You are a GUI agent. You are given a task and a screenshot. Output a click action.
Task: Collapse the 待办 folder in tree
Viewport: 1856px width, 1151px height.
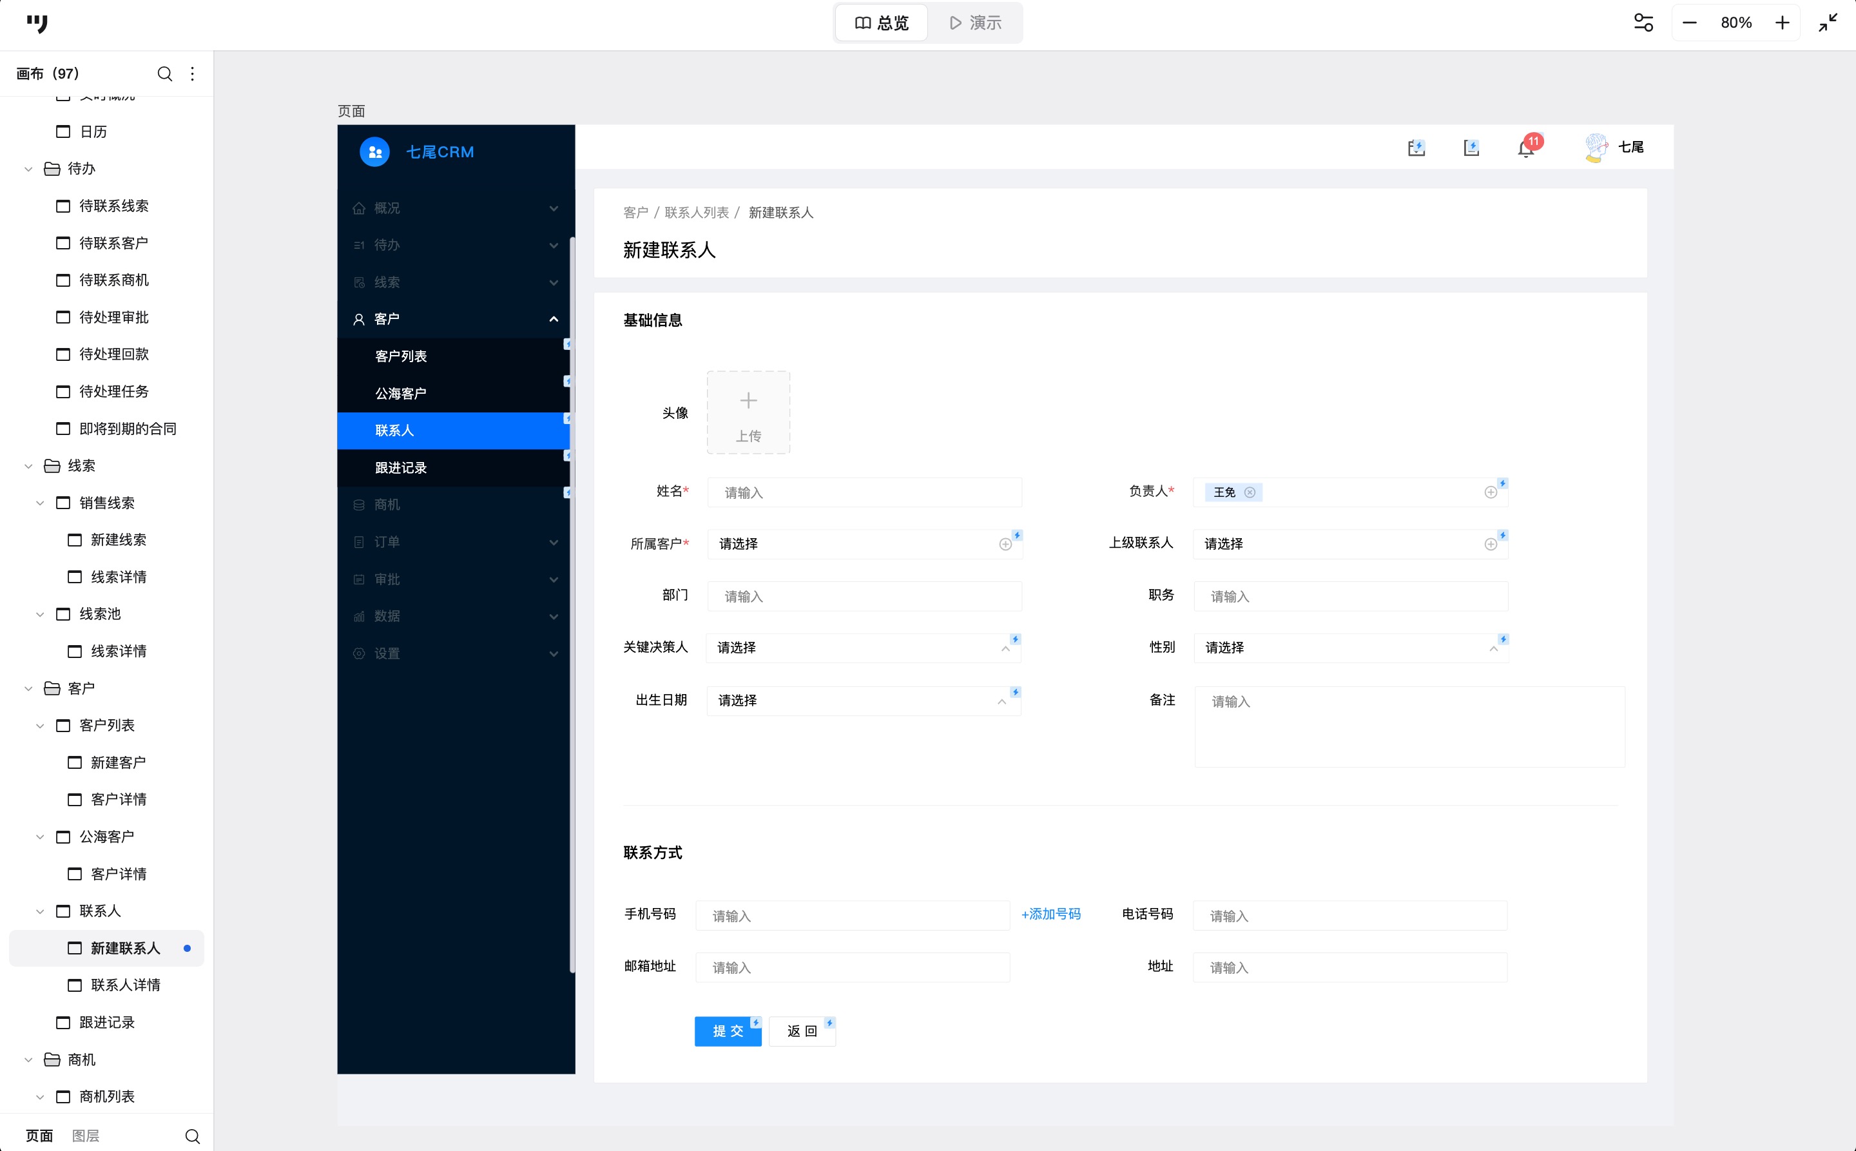28,169
